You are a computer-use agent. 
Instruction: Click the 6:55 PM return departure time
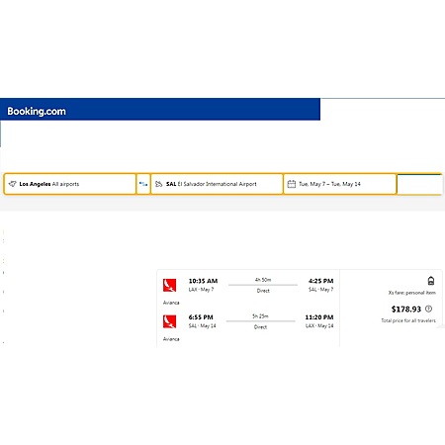tap(201, 317)
